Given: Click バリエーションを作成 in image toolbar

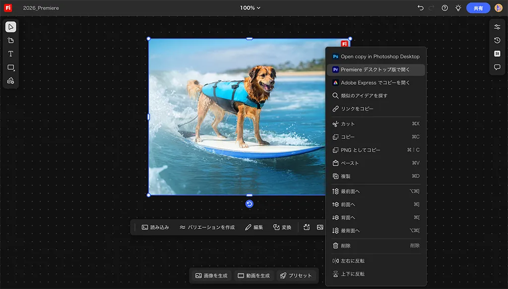Looking at the screenshot, I should coord(207,228).
